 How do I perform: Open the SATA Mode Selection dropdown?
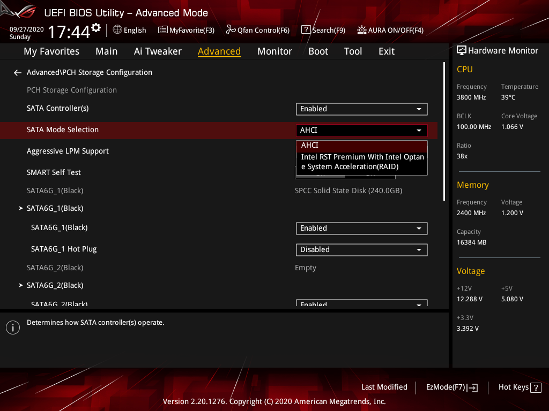(362, 131)
